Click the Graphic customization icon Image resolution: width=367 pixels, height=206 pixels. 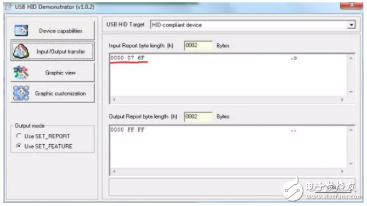click(21, 93)
